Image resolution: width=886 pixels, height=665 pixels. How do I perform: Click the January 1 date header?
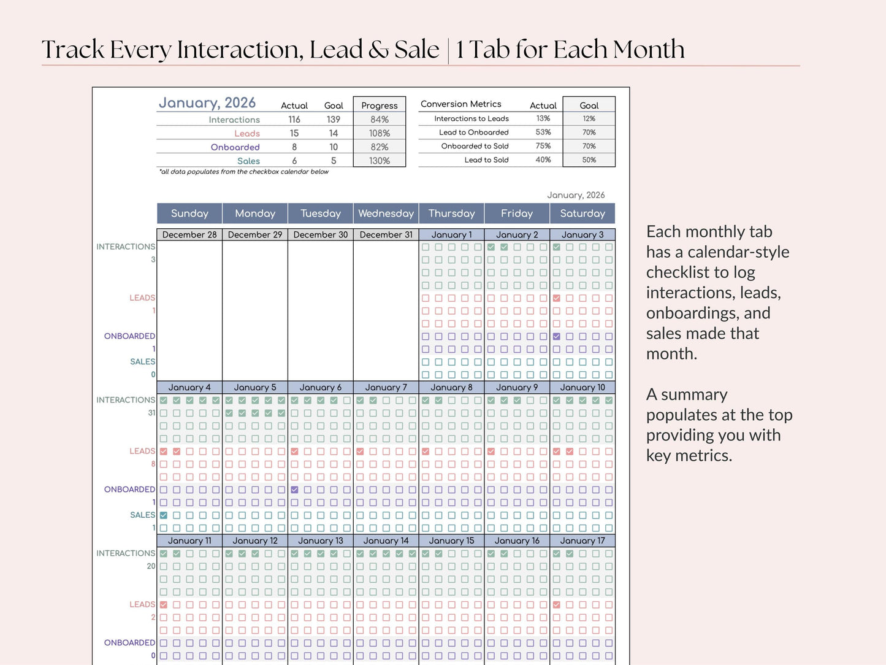coord(452,235)
